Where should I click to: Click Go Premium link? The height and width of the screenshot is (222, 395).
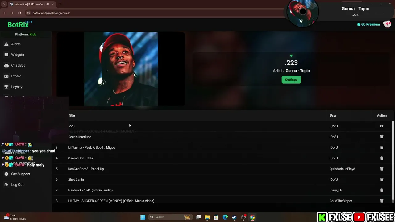[x=368, y=24]
